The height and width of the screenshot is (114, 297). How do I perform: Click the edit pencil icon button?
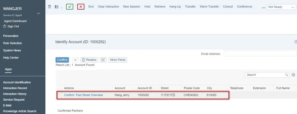pyautogui.click(x=103, y=60)
